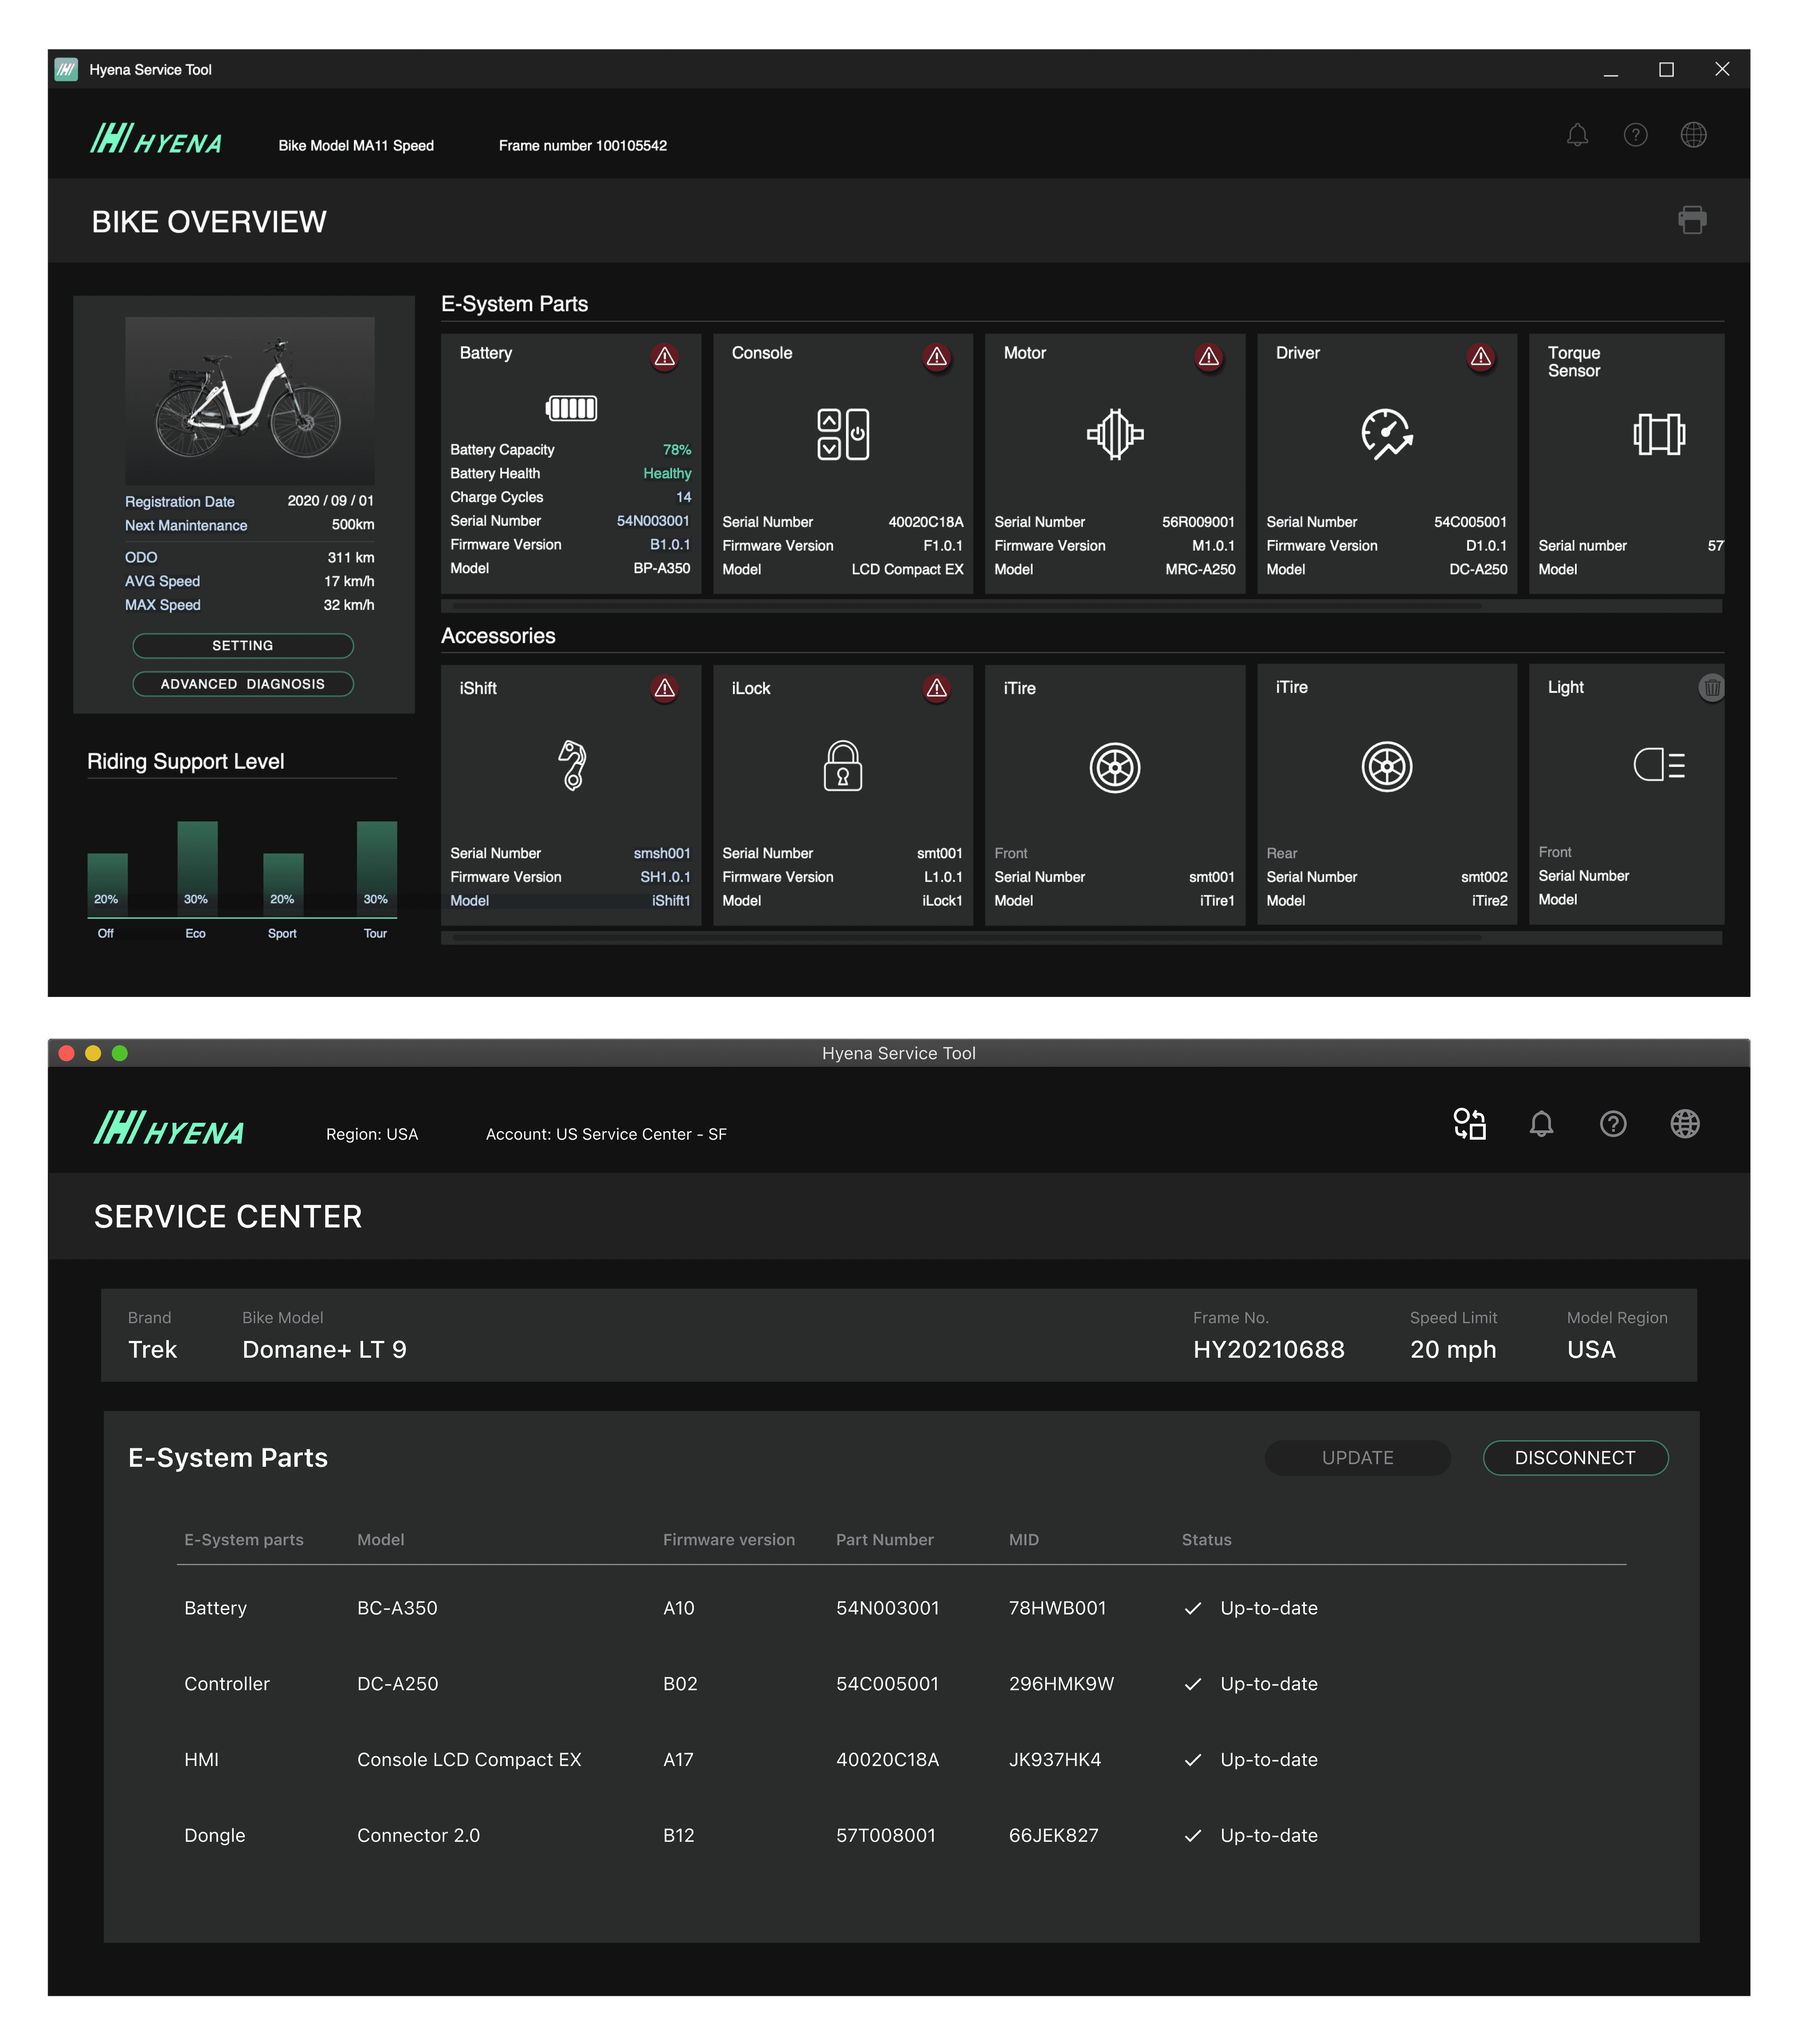Click the E-System Parts horizontal scrollbar
The height and width of the screenshot is (2044, 1797).
966,606
